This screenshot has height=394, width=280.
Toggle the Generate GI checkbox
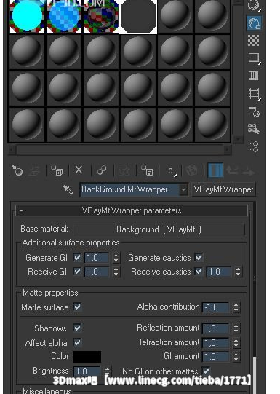click(x=77, y=257)
